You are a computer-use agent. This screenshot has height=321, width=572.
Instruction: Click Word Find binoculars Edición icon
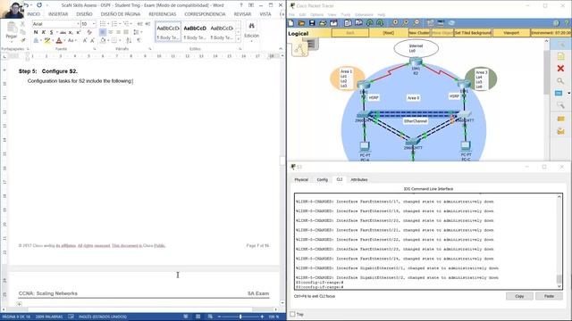point(251,26)
